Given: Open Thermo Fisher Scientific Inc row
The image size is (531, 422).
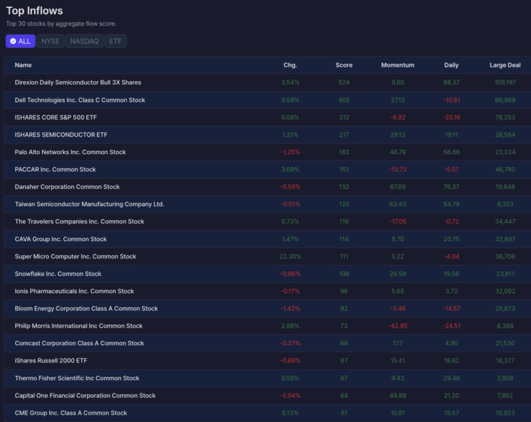Looking at the screenshot, I should tap(268, 378).
